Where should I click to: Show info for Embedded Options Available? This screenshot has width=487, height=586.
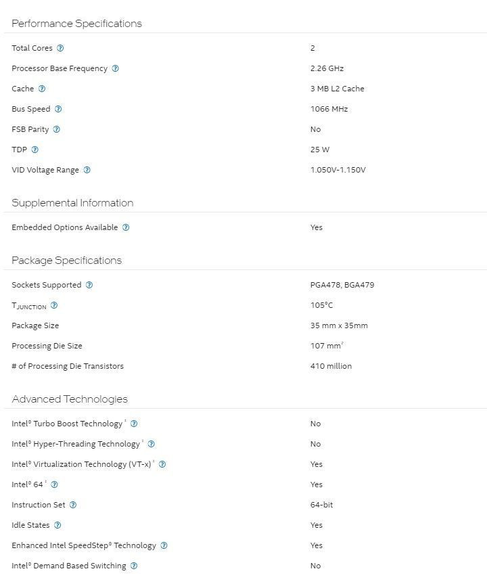click(126, 227)
